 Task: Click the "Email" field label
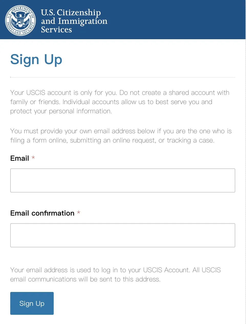click(20, 158)
